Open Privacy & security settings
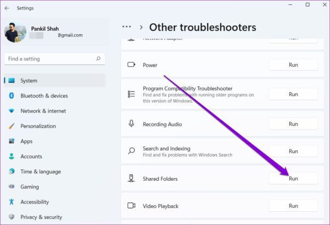Screen dimensions: 330x225 [54, 217]
